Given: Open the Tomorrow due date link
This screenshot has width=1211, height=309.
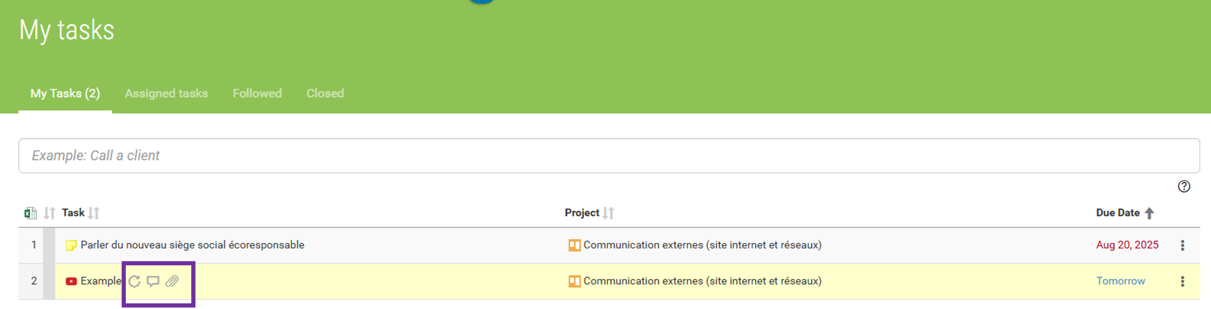Looking at the screenshot, I should [x=1121, y=281].
